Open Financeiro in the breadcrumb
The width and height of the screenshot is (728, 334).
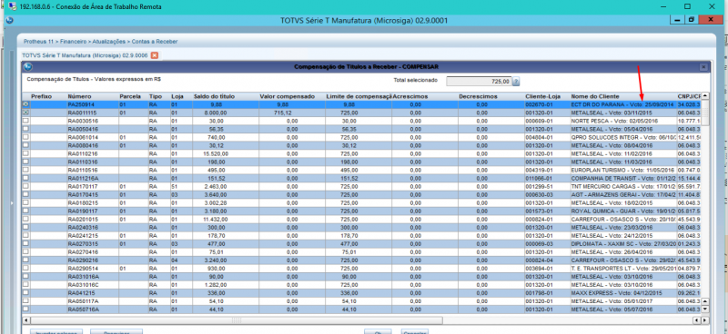[x=74, y=42]
